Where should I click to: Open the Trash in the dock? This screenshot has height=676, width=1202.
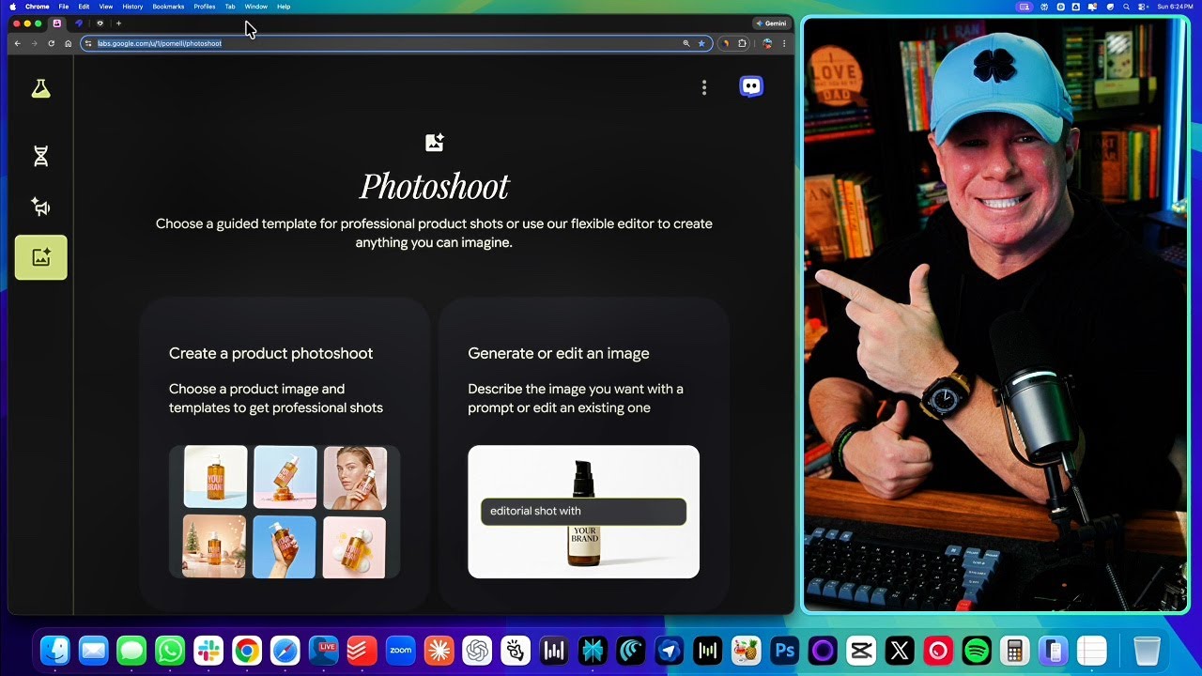pyautogui.click(x=1148, y=651)
